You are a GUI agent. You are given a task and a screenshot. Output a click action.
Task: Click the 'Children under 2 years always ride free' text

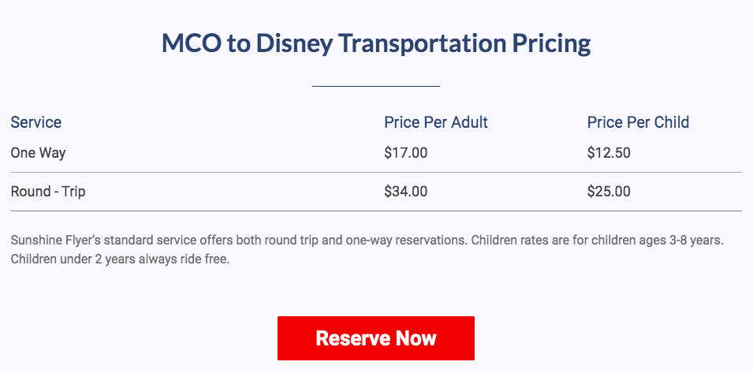[x=120, y=259]
